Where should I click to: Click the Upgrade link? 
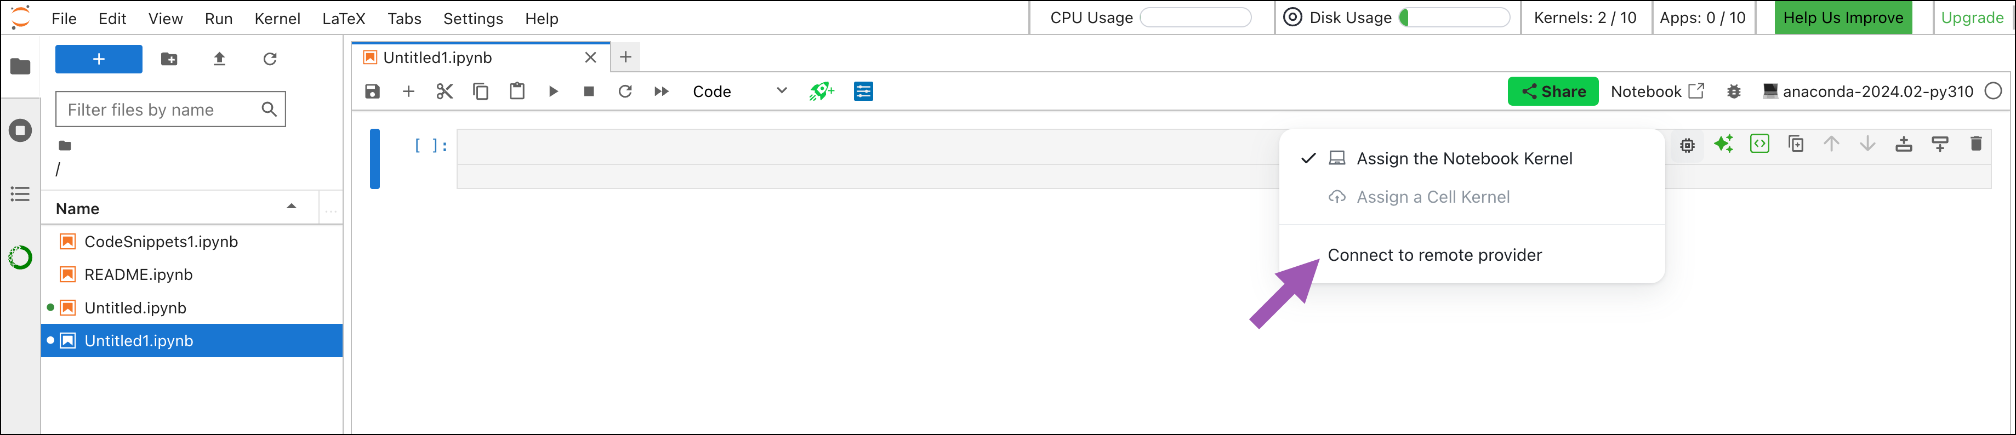(1972, 17)
